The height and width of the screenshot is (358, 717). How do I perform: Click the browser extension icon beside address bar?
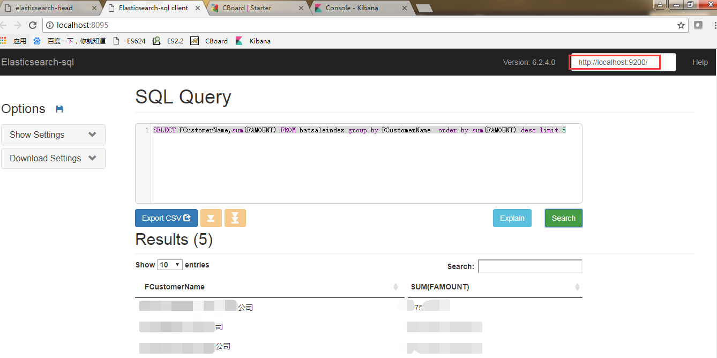coord(698,25)
